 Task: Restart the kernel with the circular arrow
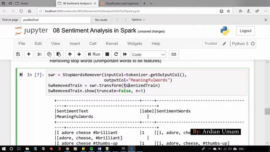pos(116,54)
